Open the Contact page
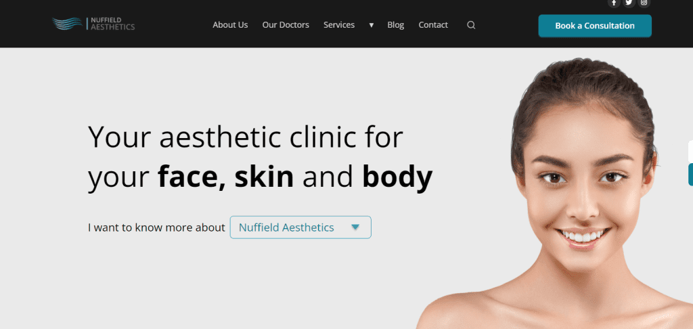The width and height of the screenshot is (693, 329). (433, 25)
